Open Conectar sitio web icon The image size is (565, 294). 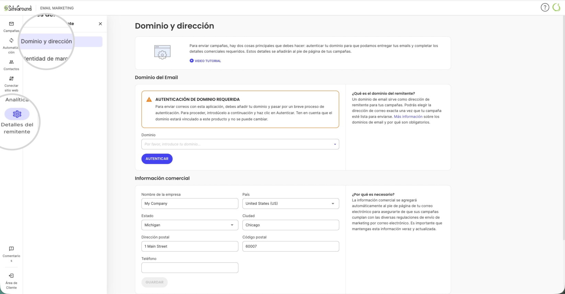[11, 78]
